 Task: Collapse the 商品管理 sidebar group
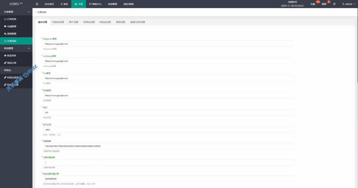pos(16,48)
